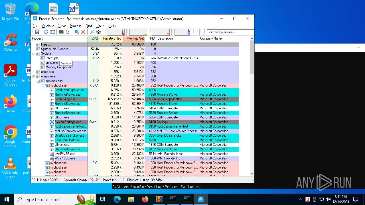The width and height of the screenshot is (365, 205).
Task: Open the Users menu
Action: (100, 26)
